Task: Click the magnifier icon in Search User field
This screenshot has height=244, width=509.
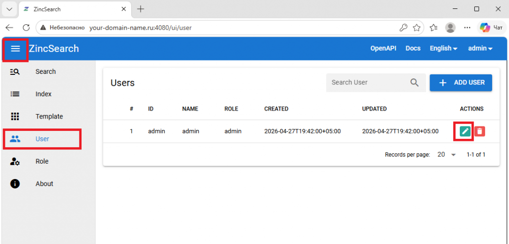Action: click(414, 82)
